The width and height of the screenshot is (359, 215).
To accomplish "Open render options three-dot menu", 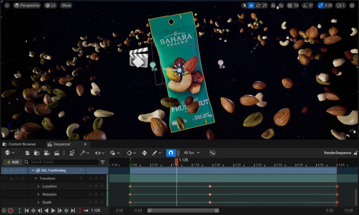I will (x=64, y=153).
